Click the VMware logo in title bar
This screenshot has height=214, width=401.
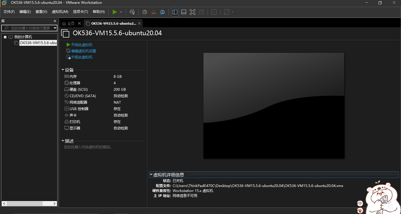click(x=4, y=3)
